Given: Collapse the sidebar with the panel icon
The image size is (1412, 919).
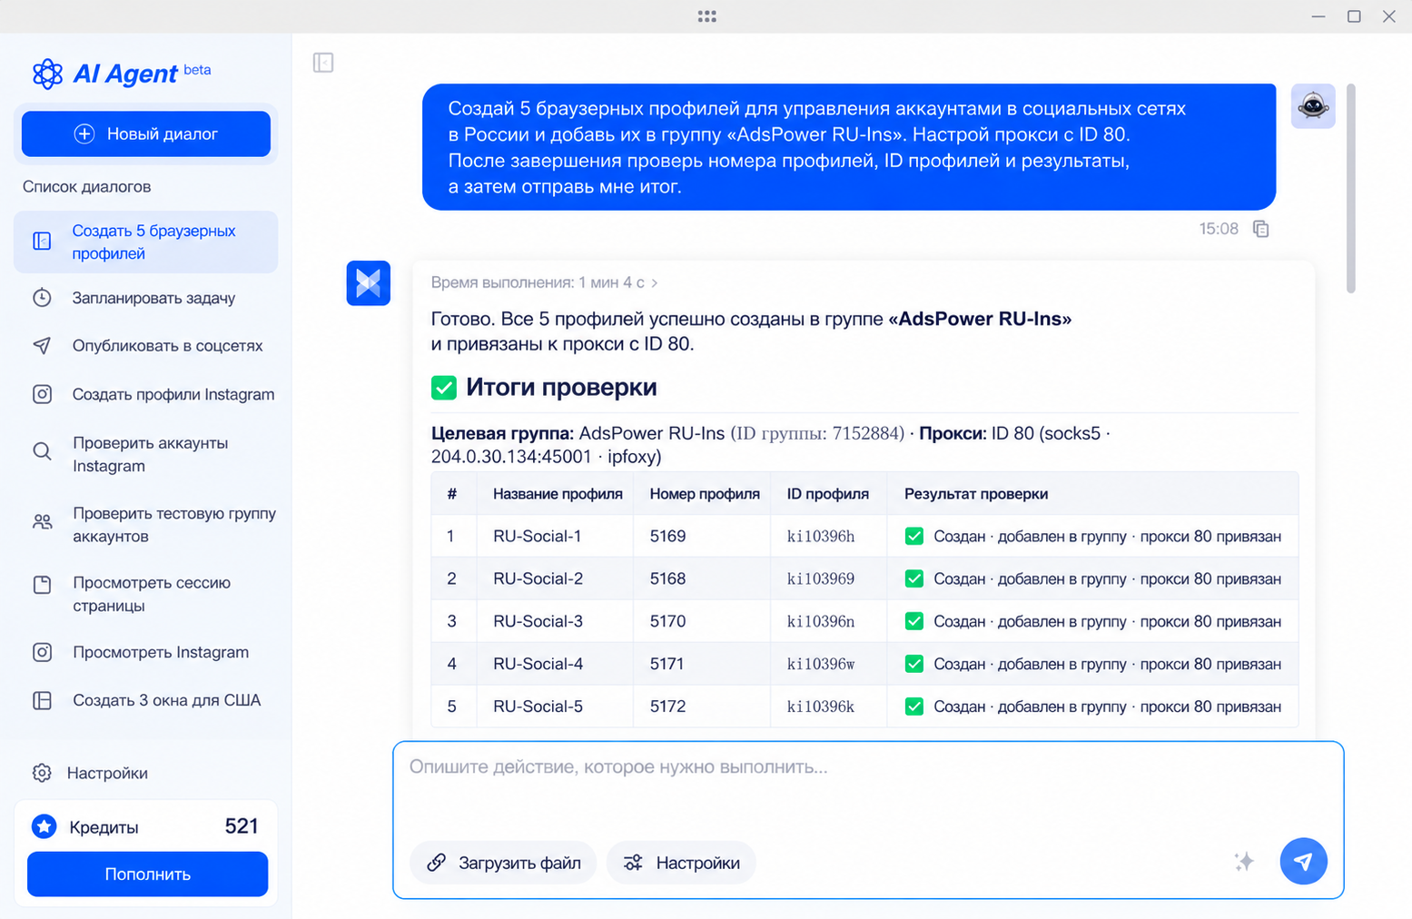Looking at the screenshot, I should tap(323, 63).
